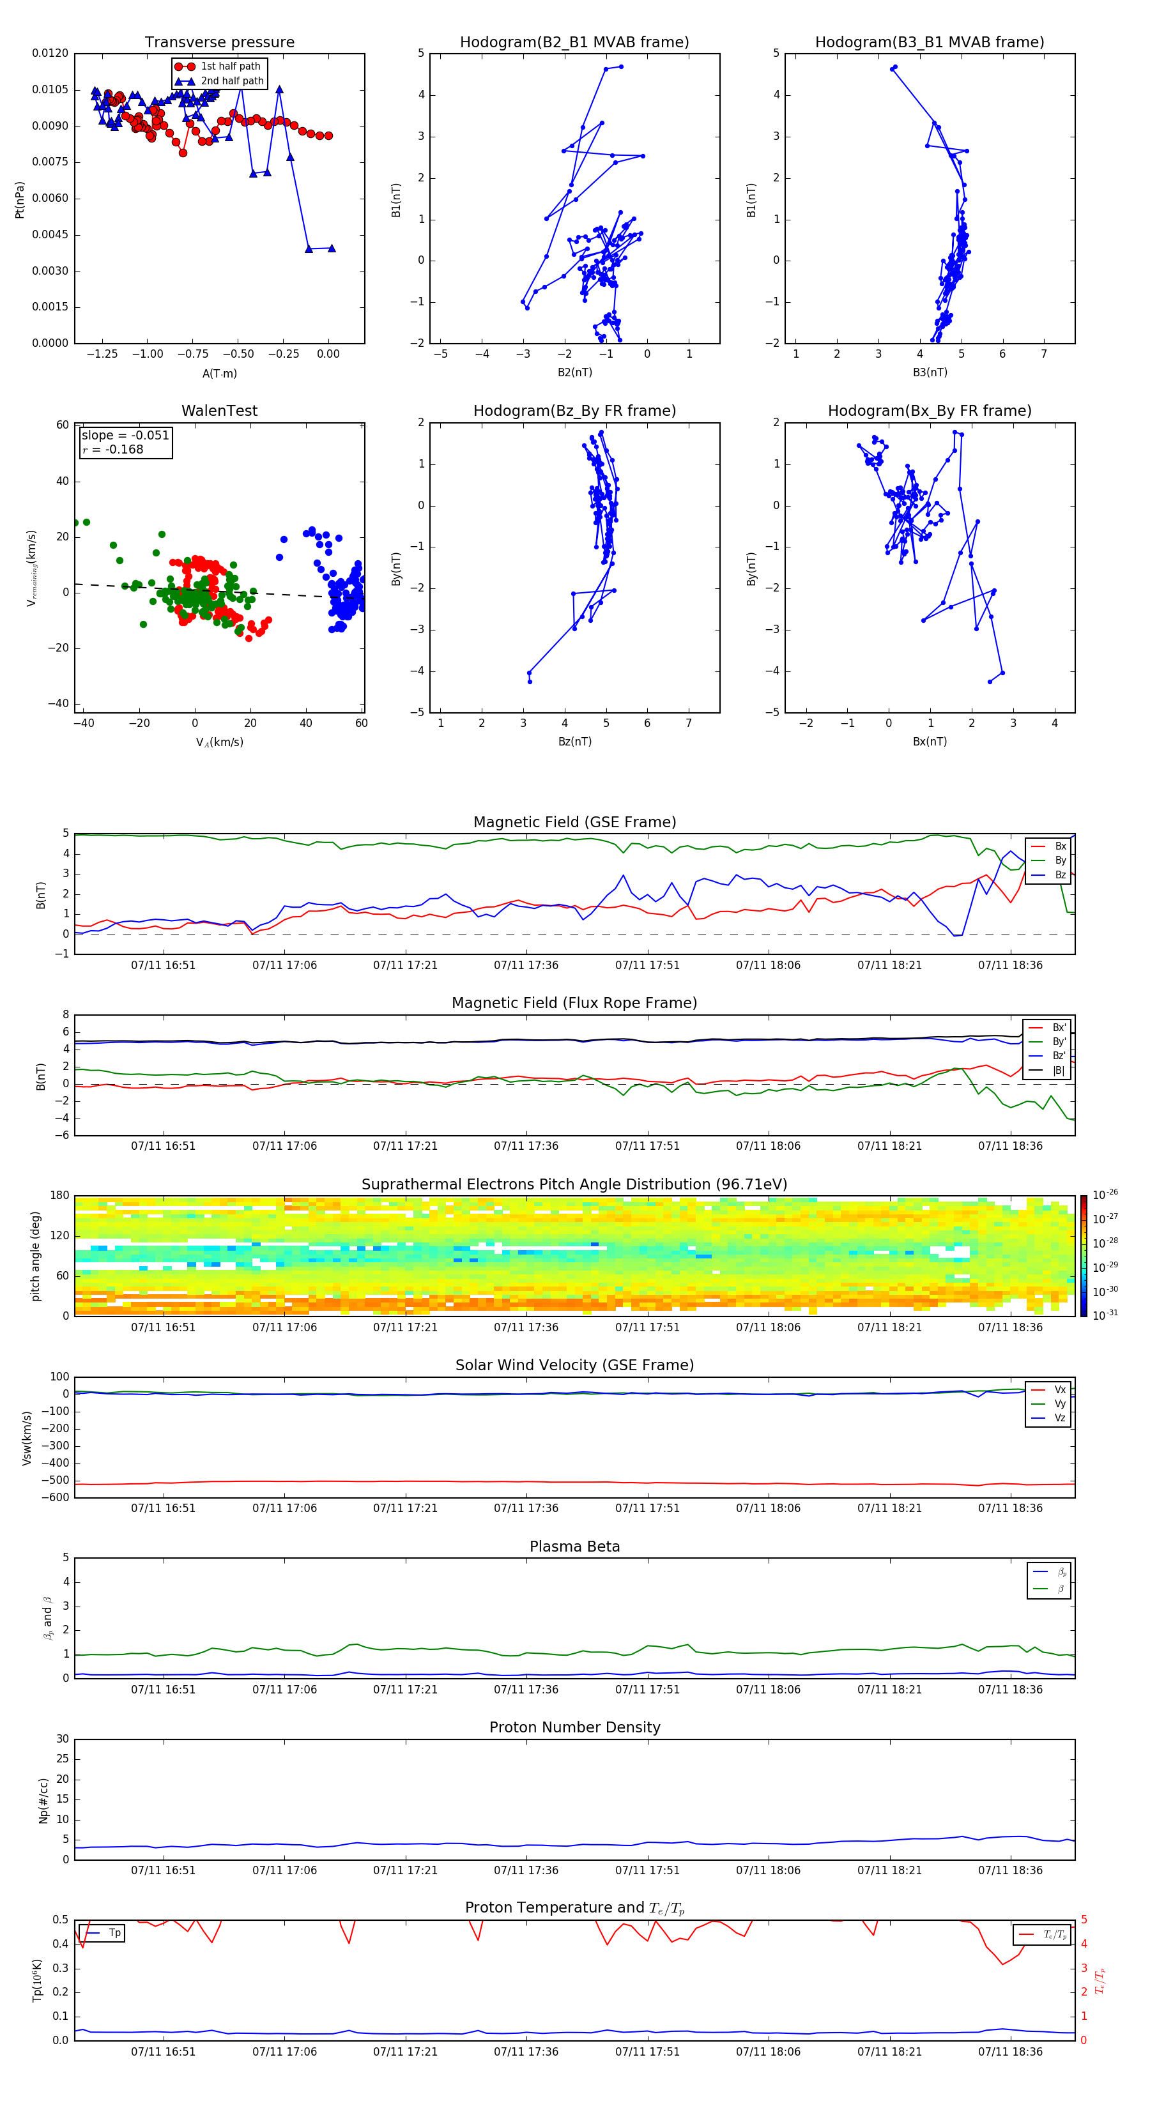The width and height of the screenshot is (1150, 2108).
Task: Select the "r = -0.168" annotation
Action: (112, 449)
